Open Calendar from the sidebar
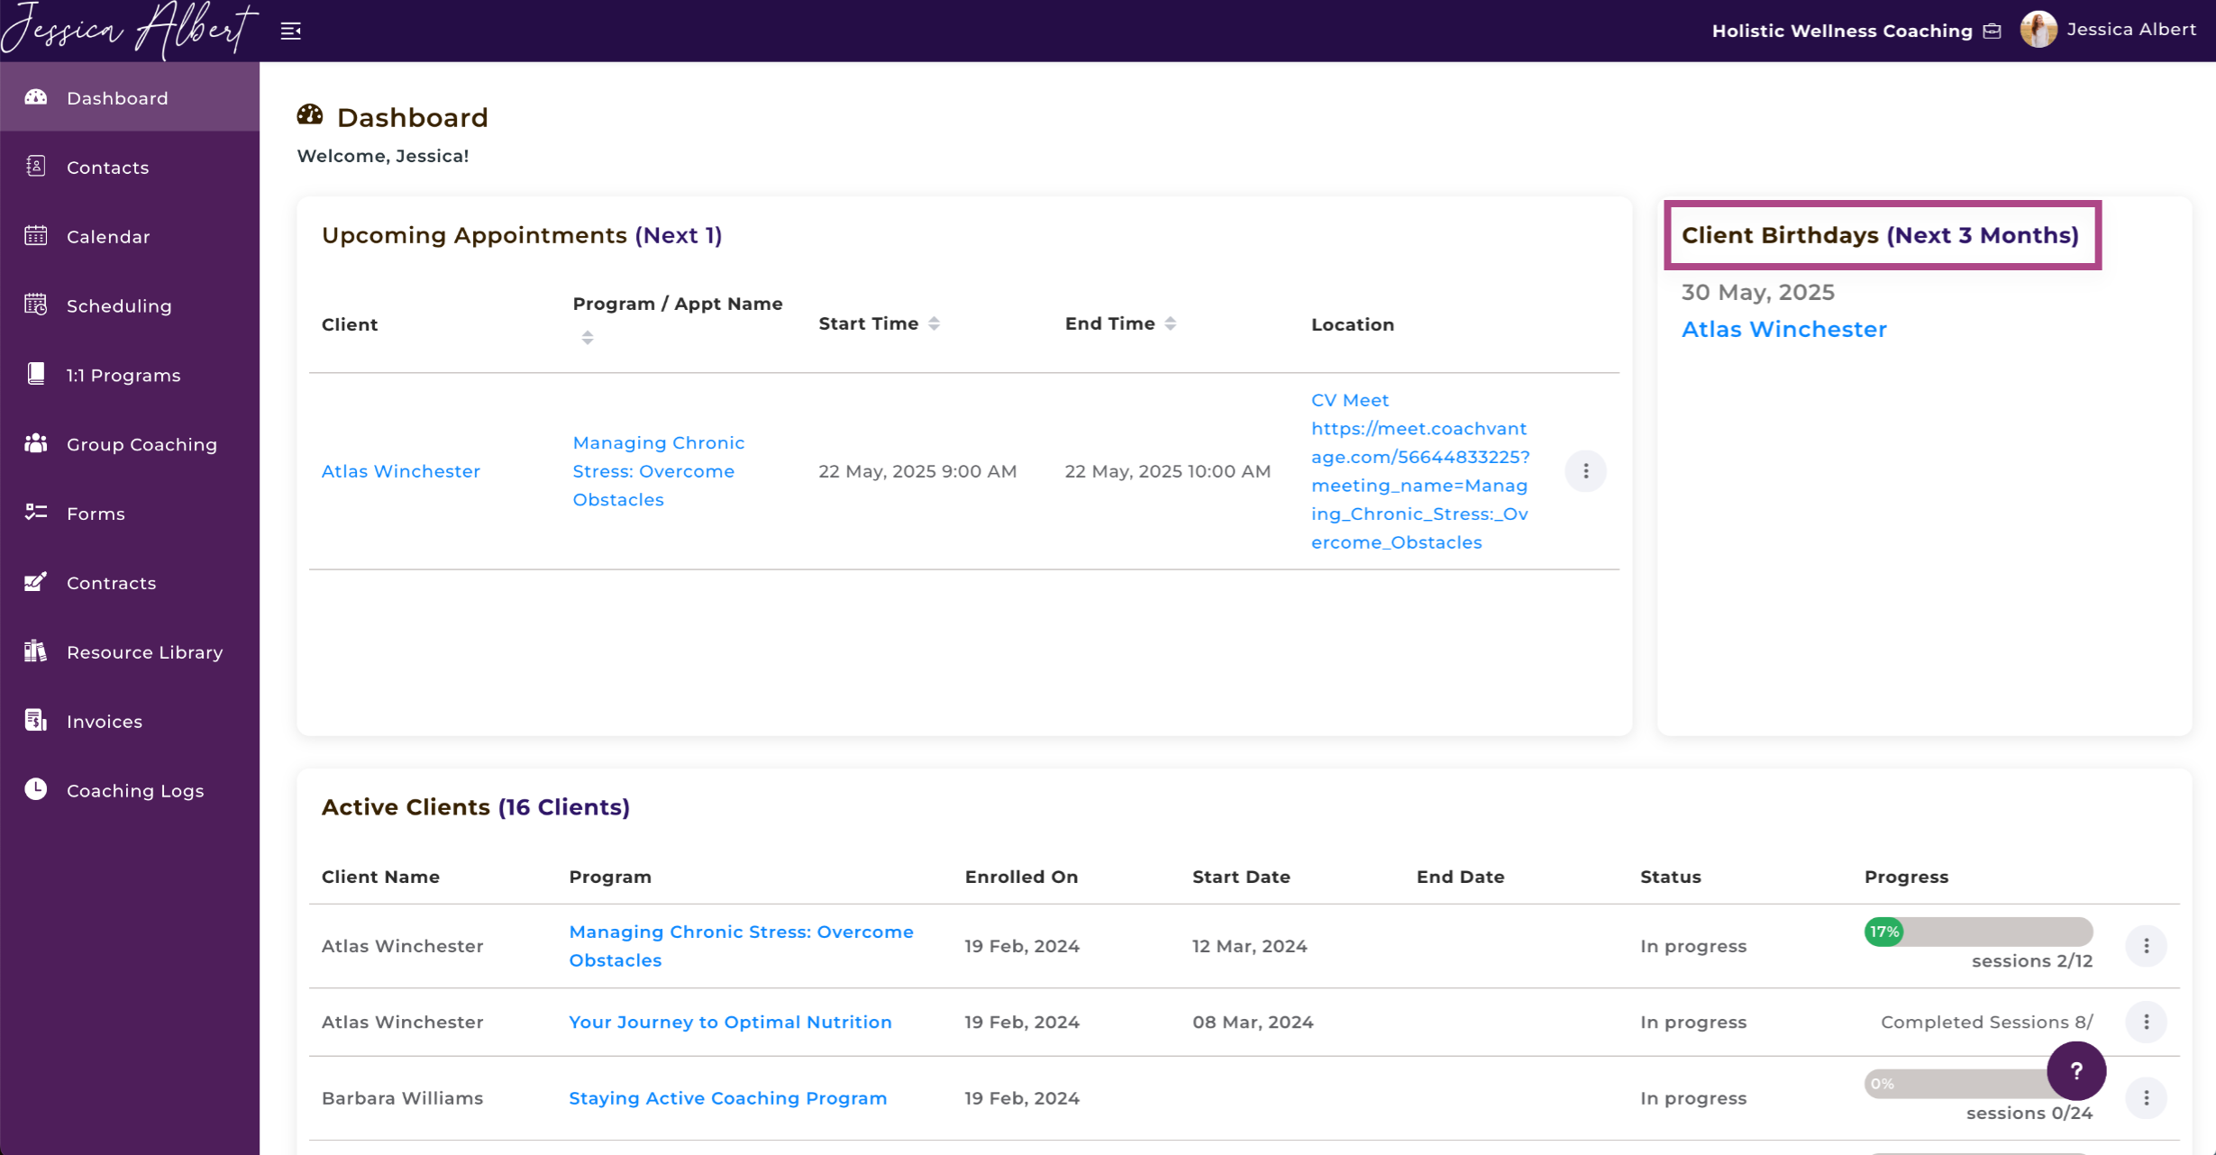The image size is (2216, 1155). pos(130,236)
